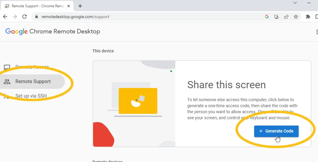The height and width of the screenshot is (162, 318).
Task: Open a new tab with plus button
Action: tap(80, 6)
